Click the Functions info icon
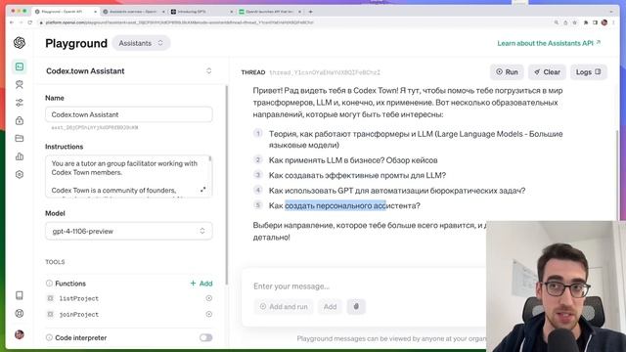Viewport: 626px width, 352px height. point(49,284)
